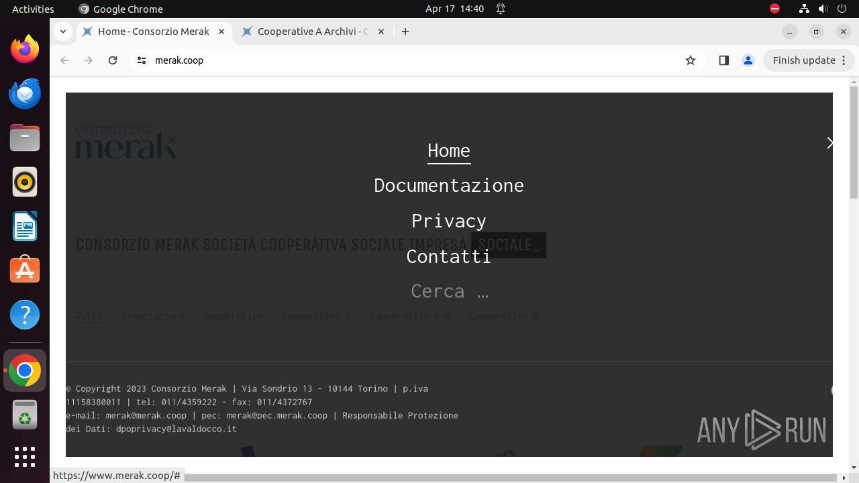Go forward in browser history
859x483 pixels.
pos(89,60)
